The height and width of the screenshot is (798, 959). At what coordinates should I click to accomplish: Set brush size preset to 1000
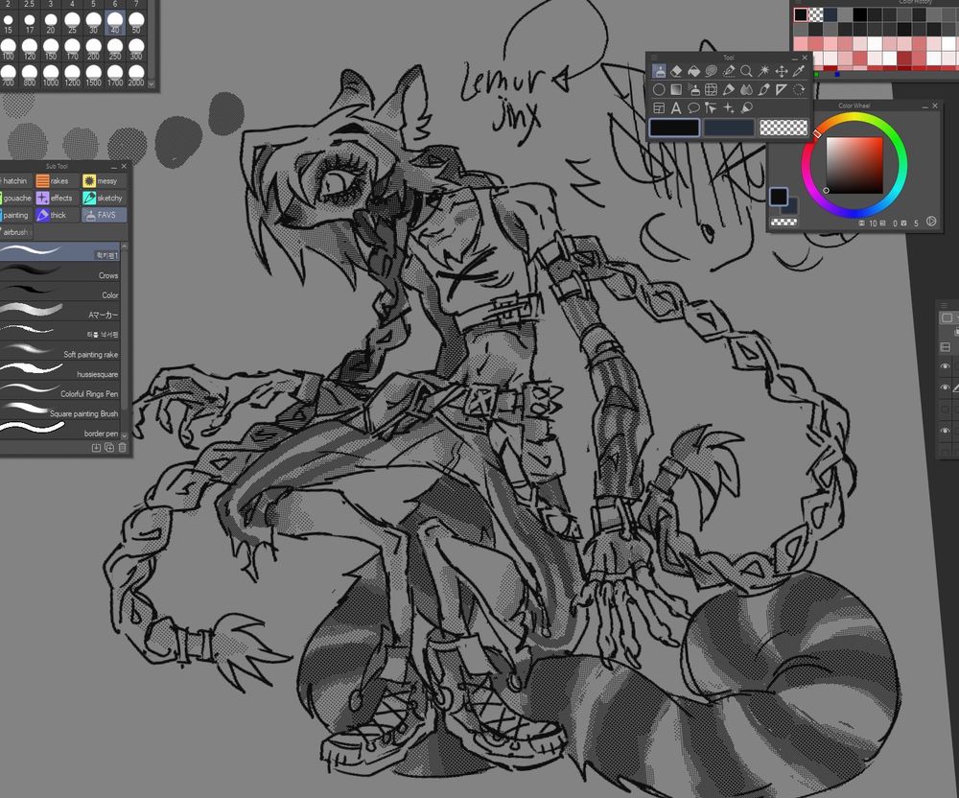point(51,75)
